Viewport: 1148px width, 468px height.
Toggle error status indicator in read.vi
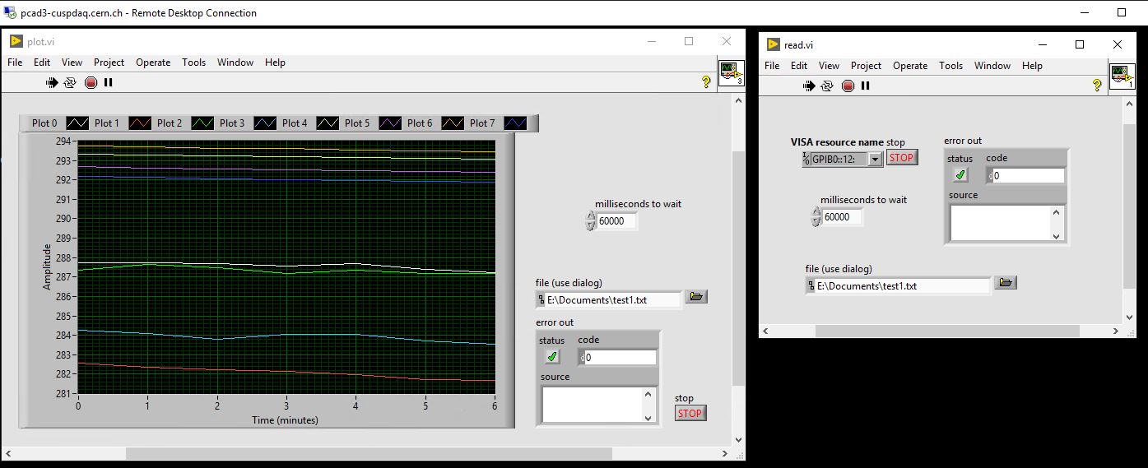pyautogui.click(x=960, y=175)
